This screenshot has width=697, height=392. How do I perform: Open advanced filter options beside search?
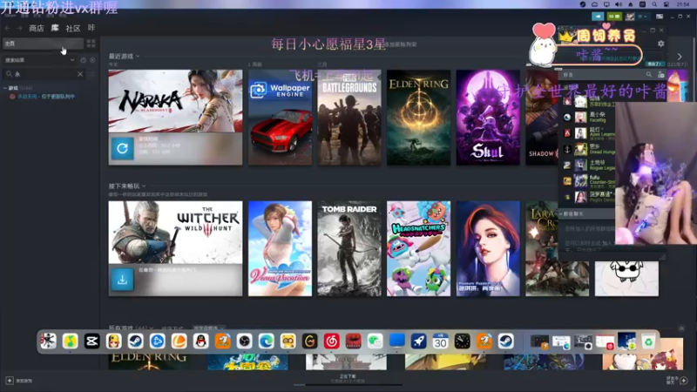91,74
